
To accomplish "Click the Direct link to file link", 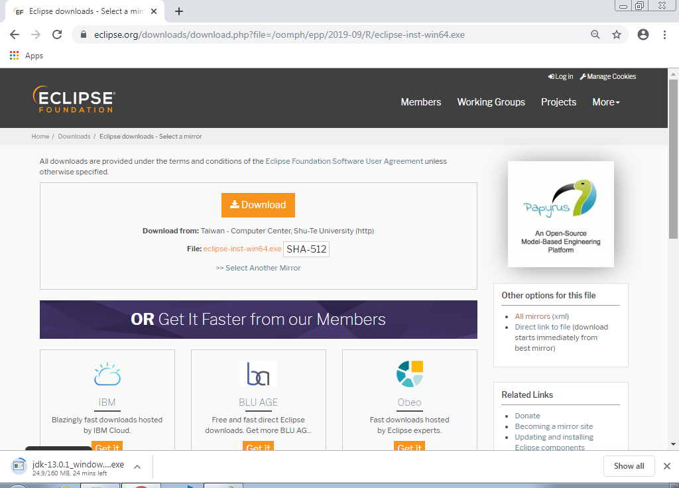I will pyautogui.click(x=542, y=327).
